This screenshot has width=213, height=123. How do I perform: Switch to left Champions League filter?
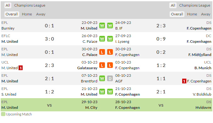(30, 5)
